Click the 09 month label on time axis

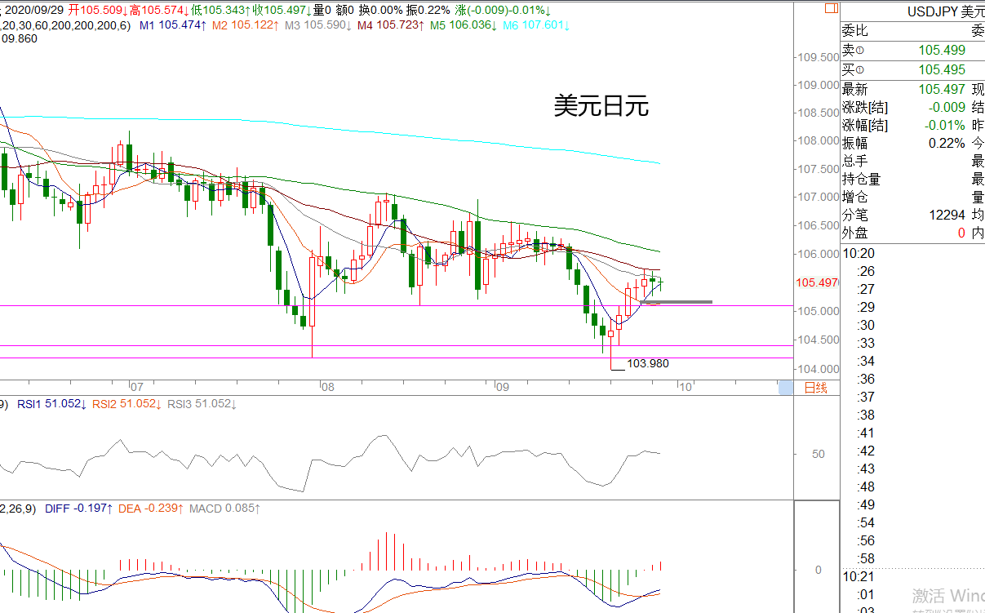point(502,387)
